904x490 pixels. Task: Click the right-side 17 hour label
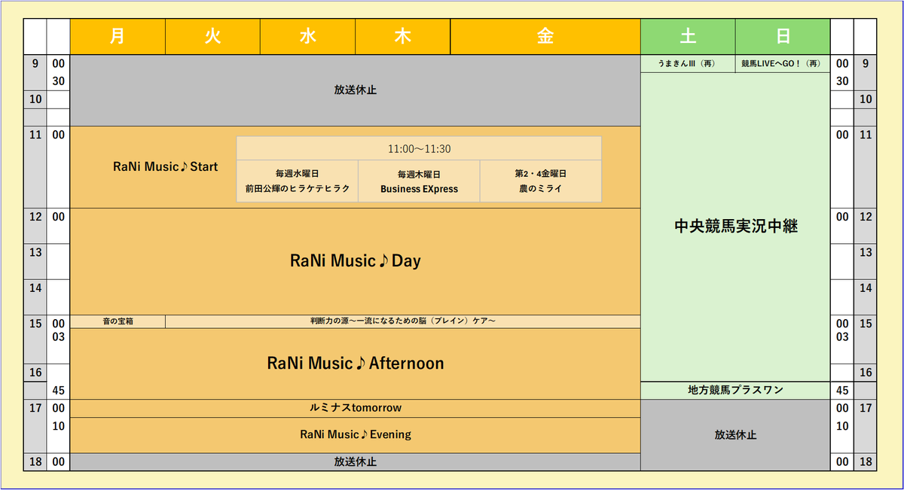866,409
